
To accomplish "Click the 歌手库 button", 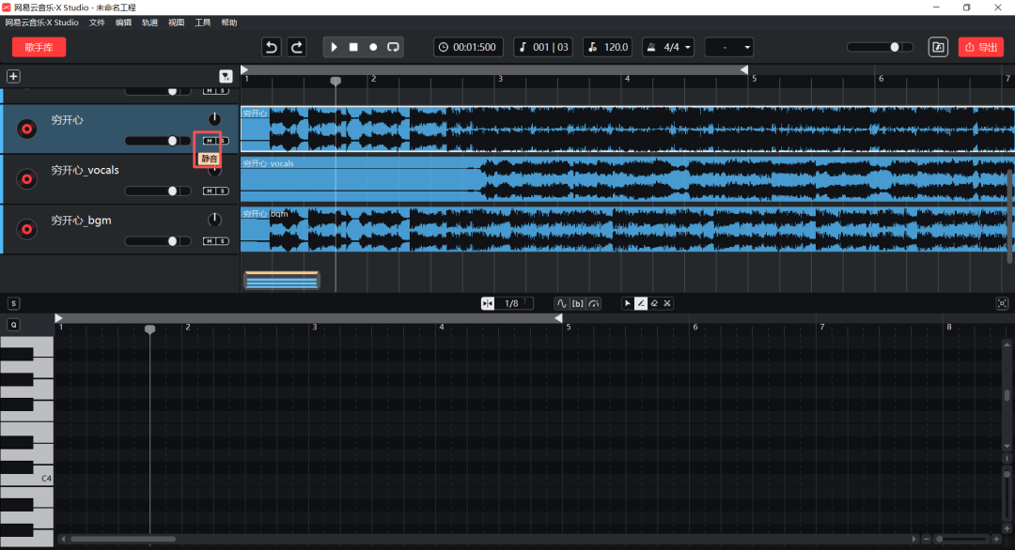I will coord(39,47).
